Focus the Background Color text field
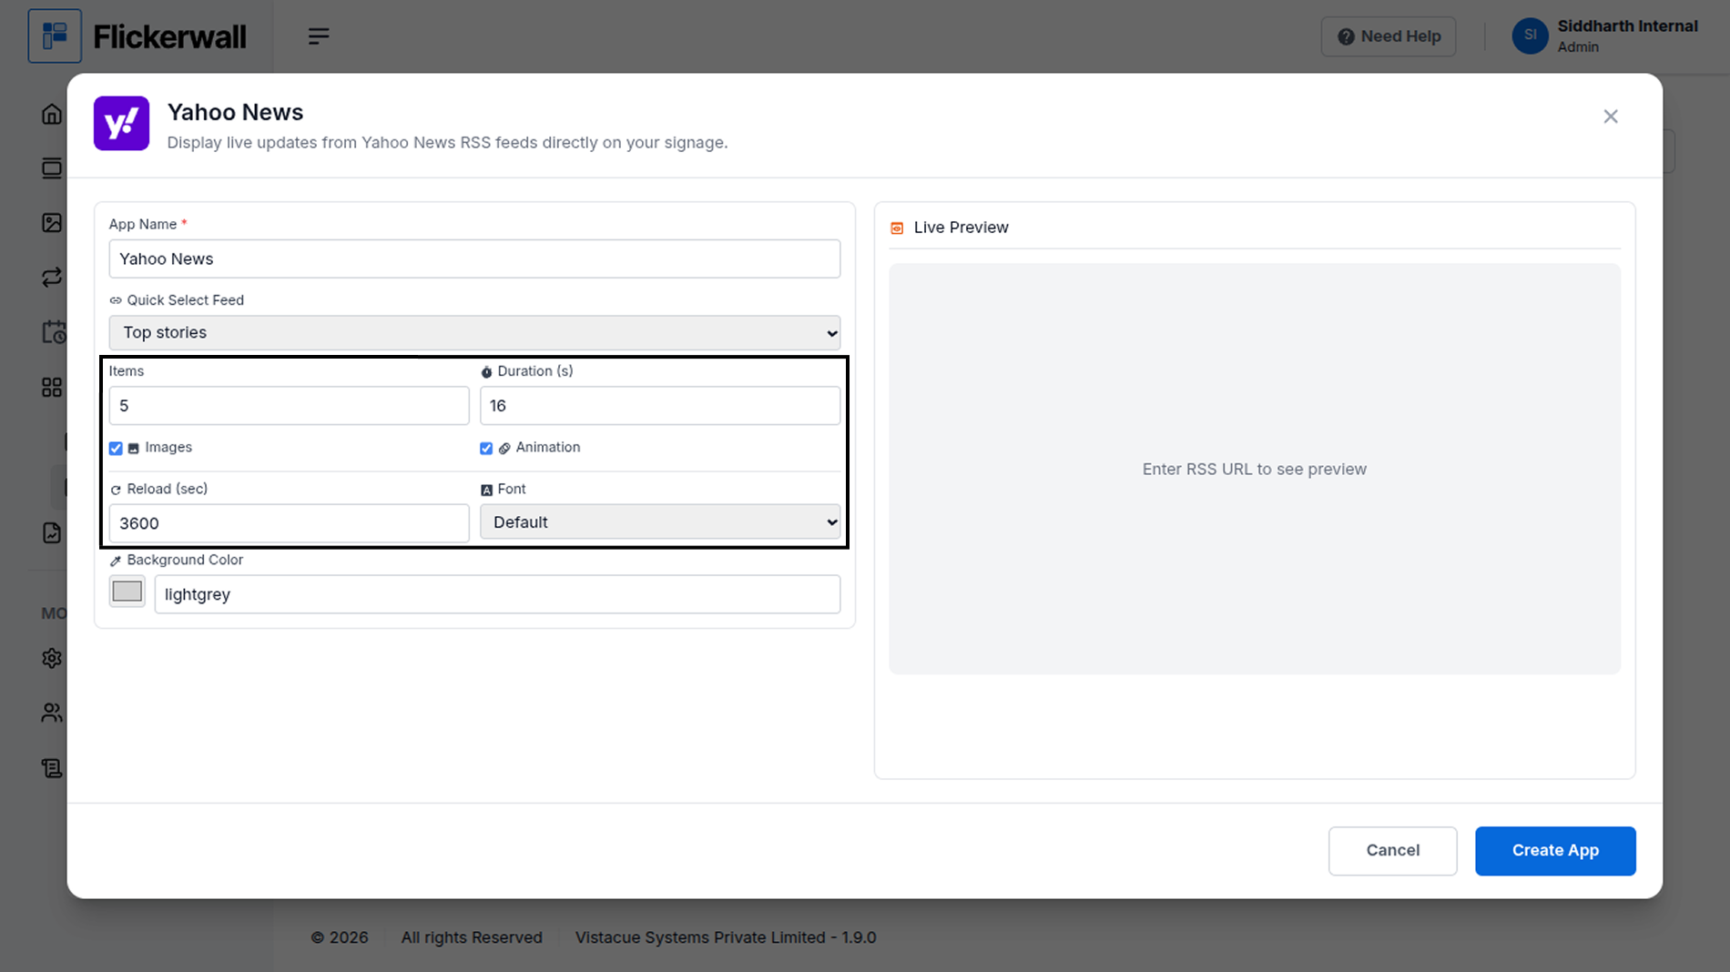Image resolution: width=1730 pixels, height=972 pixels. coord(497,594)
